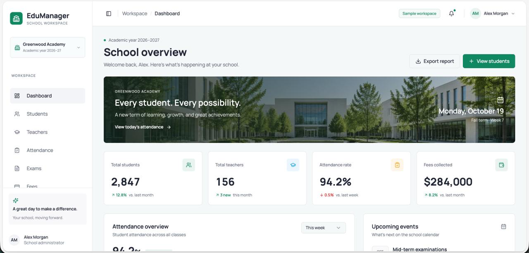The width and height of the screenshot is (529, 253).
Task: Open the Students section
Action: point(48,114)
